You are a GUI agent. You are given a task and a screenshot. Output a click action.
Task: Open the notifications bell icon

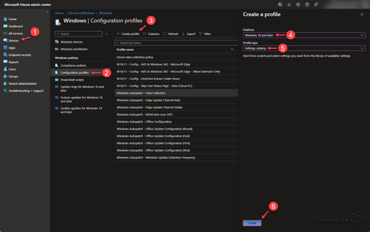[x=289, y=4]
